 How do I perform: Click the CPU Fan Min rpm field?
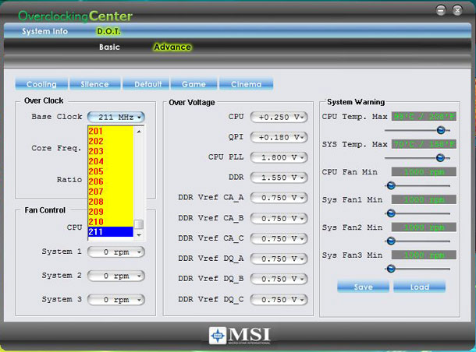pyautogui.click(x=424, y=172)
